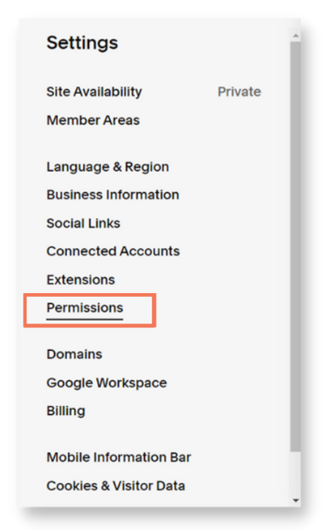Click the Settings panel heading
This screenshot has height=530, width=330.
(82, 43)
